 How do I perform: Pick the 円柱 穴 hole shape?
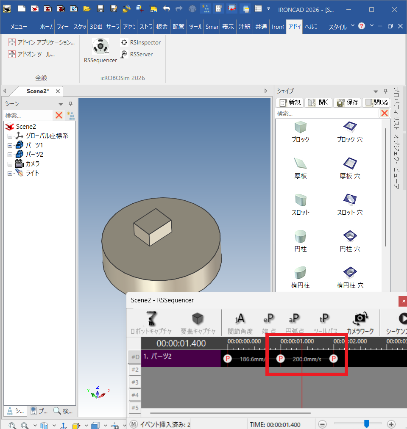coord(350,236)
